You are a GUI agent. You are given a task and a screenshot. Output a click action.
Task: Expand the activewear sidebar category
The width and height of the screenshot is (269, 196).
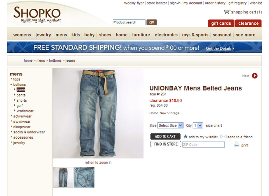pos(11,116)
